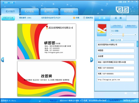
Task: Click the text editor panel scrollbar
Action: click(x=137, y=44)
